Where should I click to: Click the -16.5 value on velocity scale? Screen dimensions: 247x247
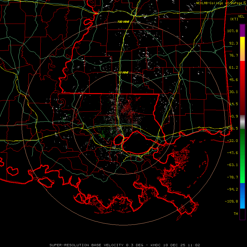[232, 128]
